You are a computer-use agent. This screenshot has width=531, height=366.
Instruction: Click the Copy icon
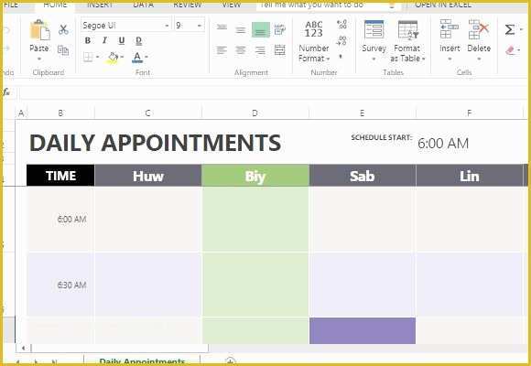coord(63,50)
